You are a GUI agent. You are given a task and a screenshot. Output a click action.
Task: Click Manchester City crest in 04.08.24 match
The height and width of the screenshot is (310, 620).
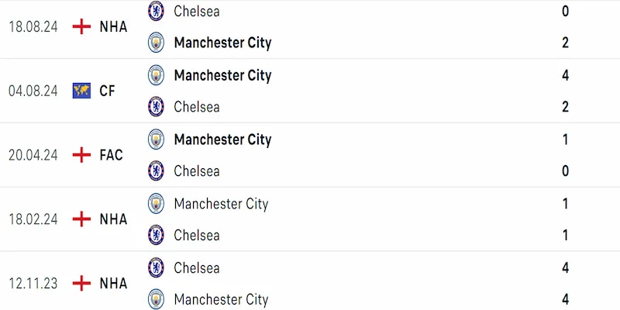pyautogui.click(x=157, y=75)
